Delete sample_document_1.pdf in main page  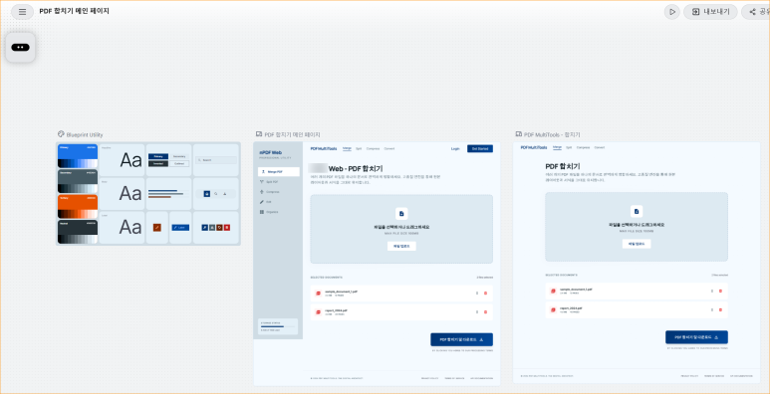click(485, 294)
